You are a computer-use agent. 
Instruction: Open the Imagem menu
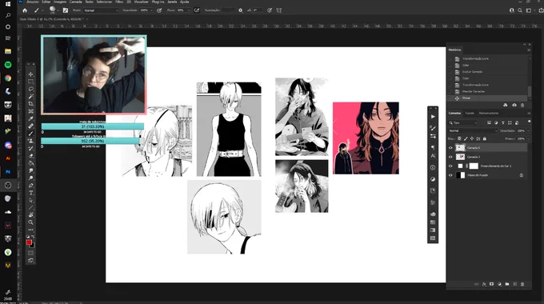click(x=60, y=2)
